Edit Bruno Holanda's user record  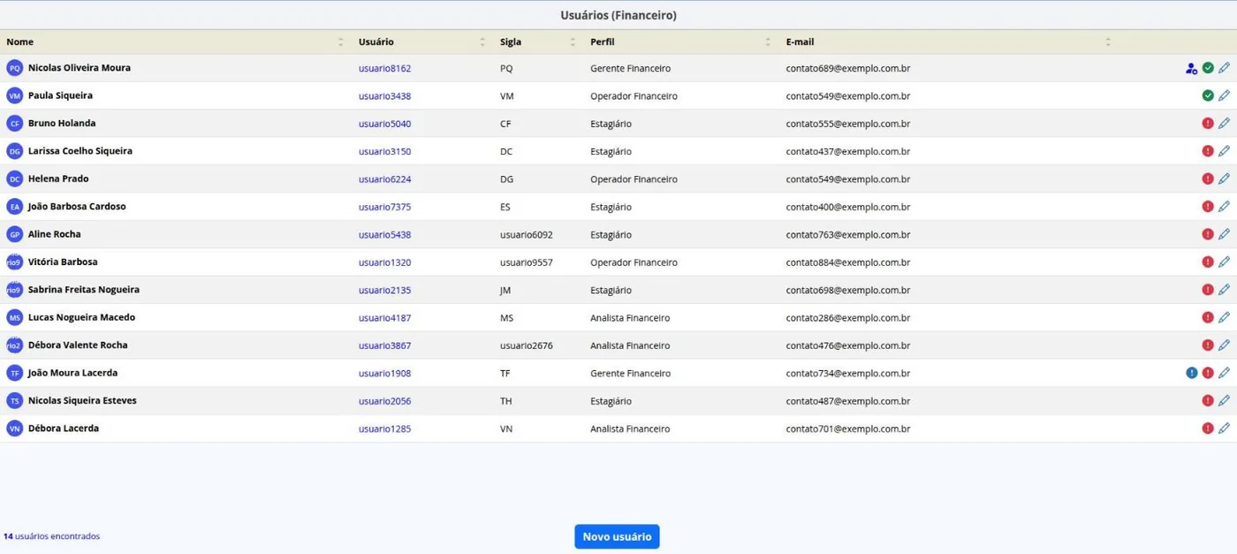tap(1224, 124)
